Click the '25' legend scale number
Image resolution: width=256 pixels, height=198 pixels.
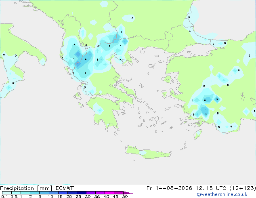tap(78, 196)
